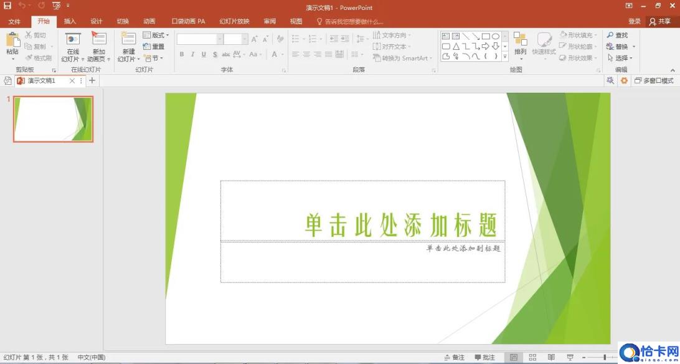Toggle the Notes (备注) pane
This screenshot has height=364, width=680.
[454, 357]
